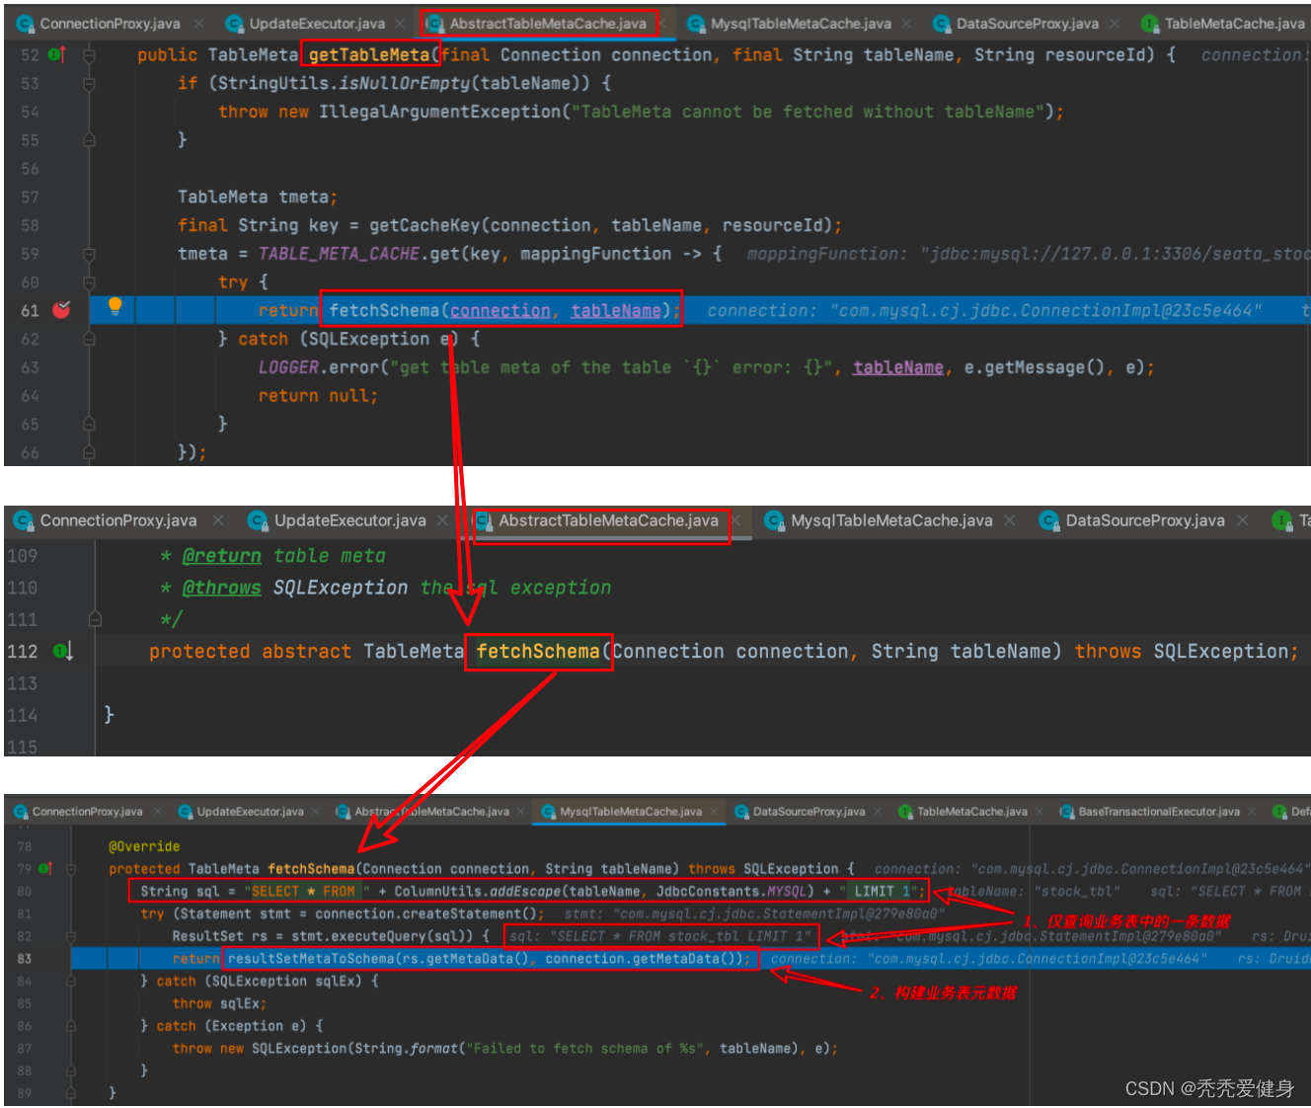
Task: Toggle the catch fold marker on line 84
Action: (71, 982)
